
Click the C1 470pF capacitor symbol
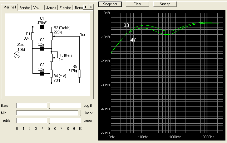coord(42,27)
